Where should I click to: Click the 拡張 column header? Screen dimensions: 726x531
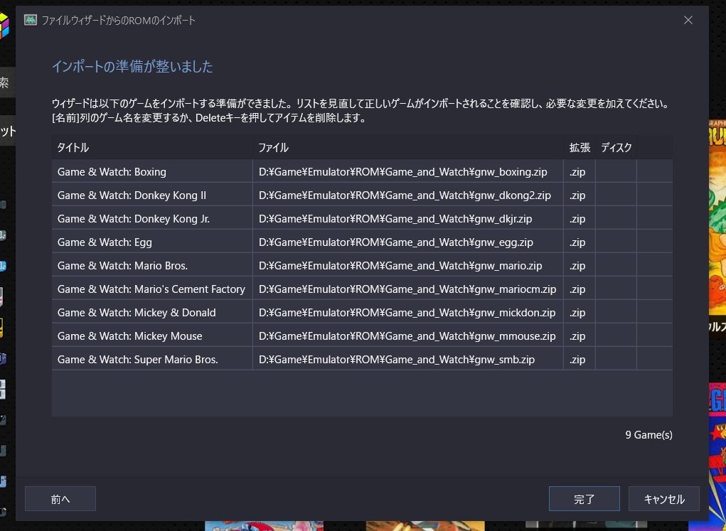point(580,148)
